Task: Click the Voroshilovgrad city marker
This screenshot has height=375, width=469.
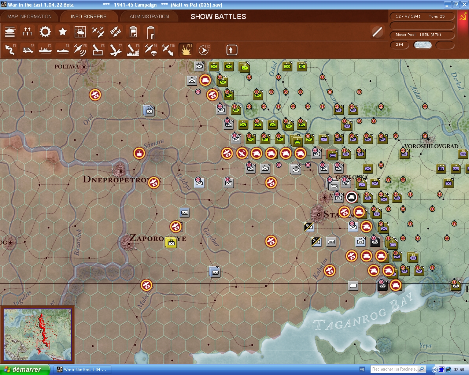Action: (x=428, y=139)
